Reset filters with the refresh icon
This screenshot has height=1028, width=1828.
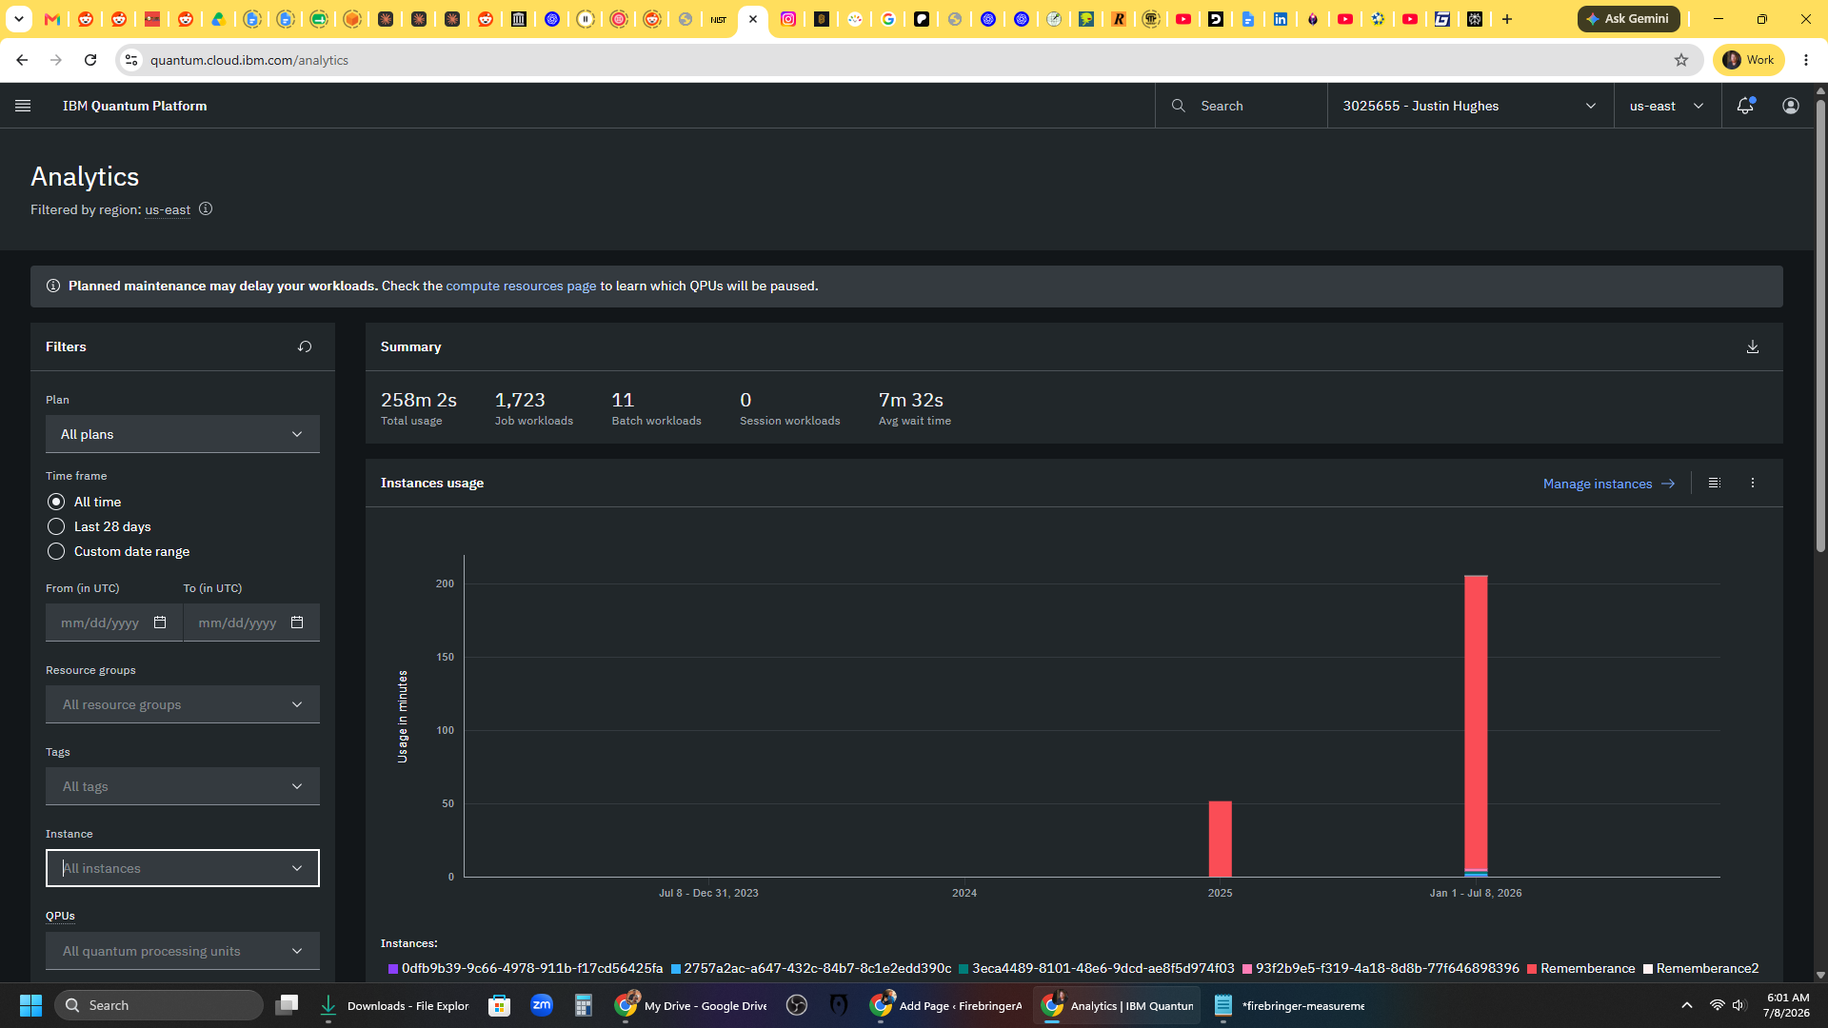click(305, 346)
